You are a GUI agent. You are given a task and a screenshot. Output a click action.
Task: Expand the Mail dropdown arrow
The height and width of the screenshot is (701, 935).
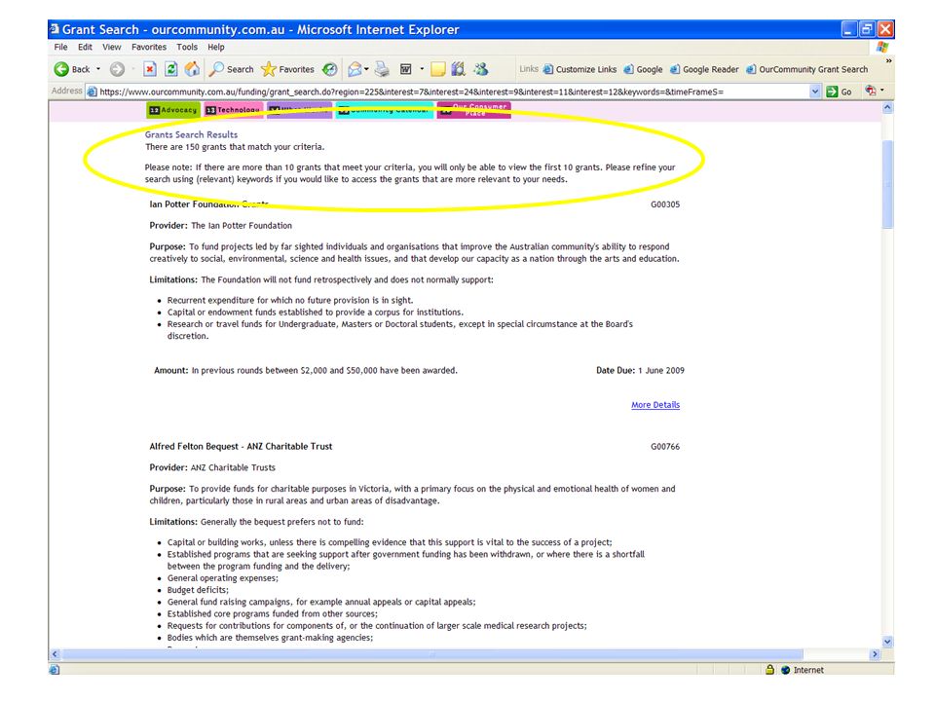[367, 69]
